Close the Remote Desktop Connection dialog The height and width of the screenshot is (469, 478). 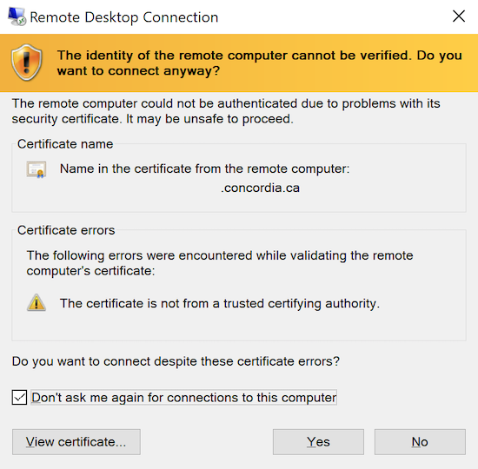[x=459, y=17]
